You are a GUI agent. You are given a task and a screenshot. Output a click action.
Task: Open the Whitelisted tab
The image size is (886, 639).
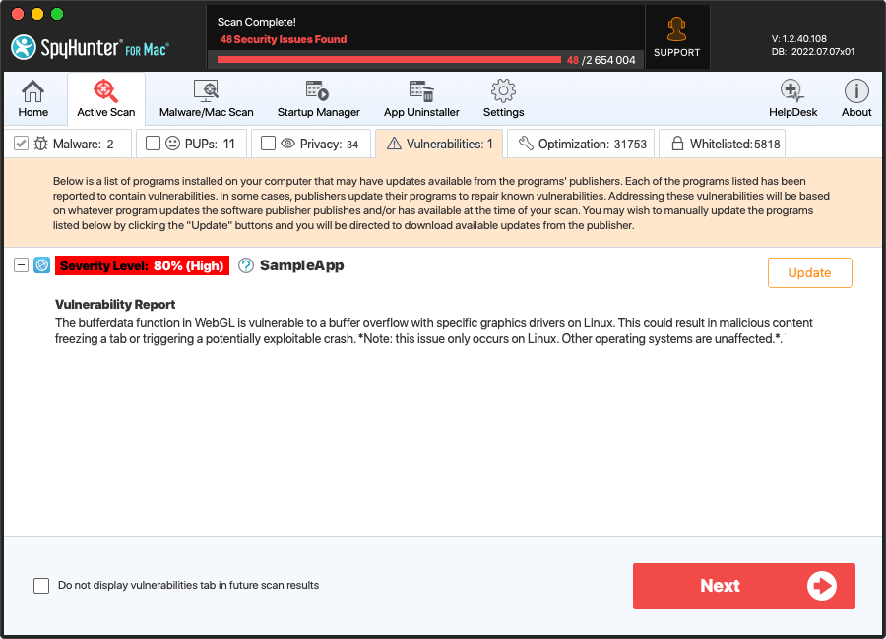724,144
